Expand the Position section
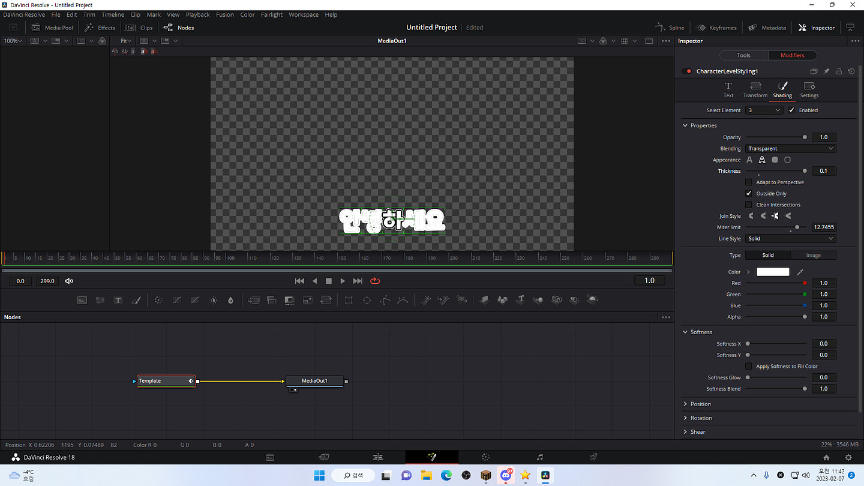 pos(700,404)
